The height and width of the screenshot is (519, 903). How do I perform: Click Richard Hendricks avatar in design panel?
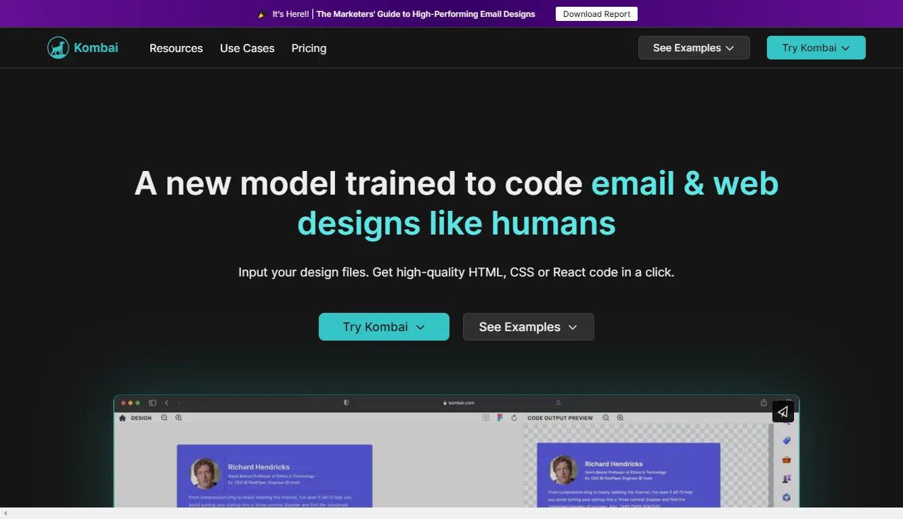coord(205,473)
